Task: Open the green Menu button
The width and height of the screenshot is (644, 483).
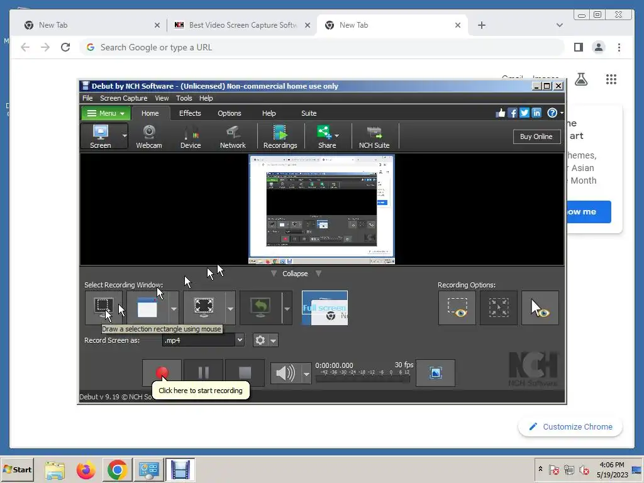Action: pos(106,113)
